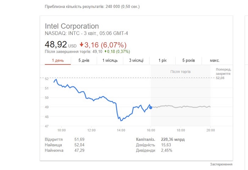The width and height of the screenshot is (248, 170).
Task: Open the "макс." range tab
Action: [x=215, y=60]
